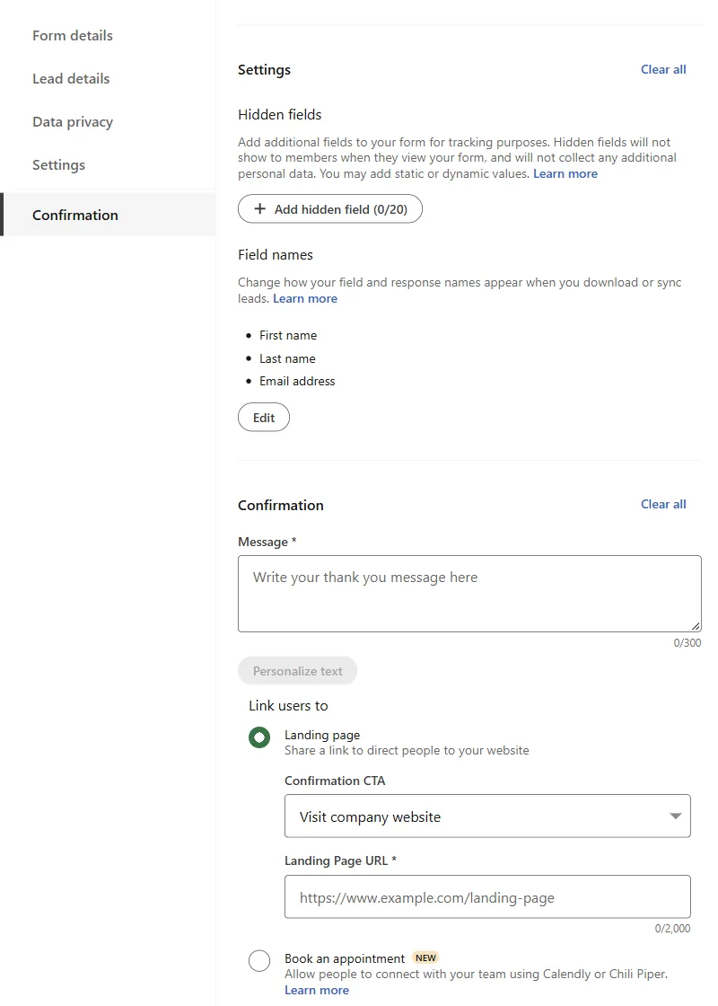Click the Link users to label

coord(288,706)
